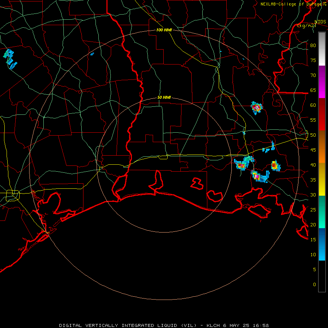Click the kg/m2 units label
328x328 pixels.
(306, 26)
